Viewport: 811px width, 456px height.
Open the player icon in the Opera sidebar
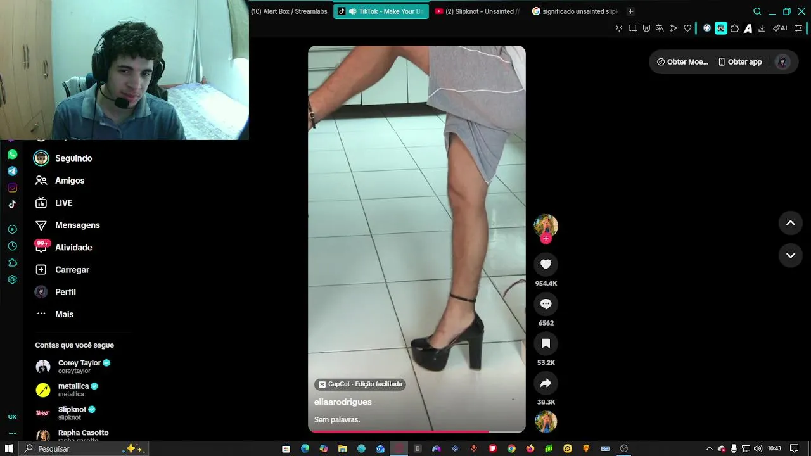12,229
